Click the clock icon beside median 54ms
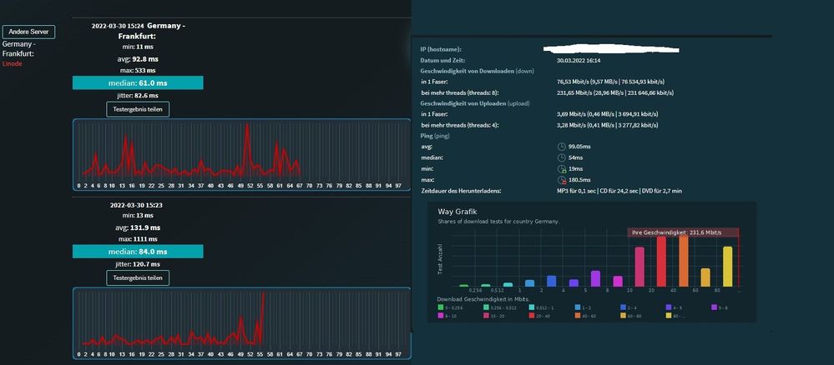Image resolution: width=834 pixels, height=365 pixels. pos(561,157)
